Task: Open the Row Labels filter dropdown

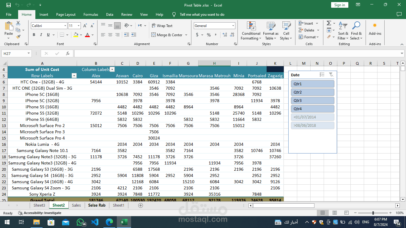Action: pyautogui.click(x=74, y=76)
